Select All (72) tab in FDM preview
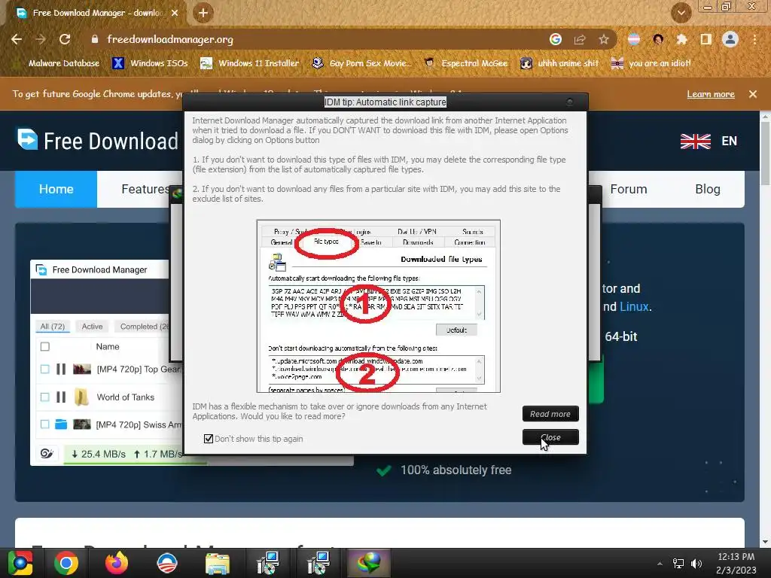This screenshot has width=771, height=578. (x=53, y=327)
